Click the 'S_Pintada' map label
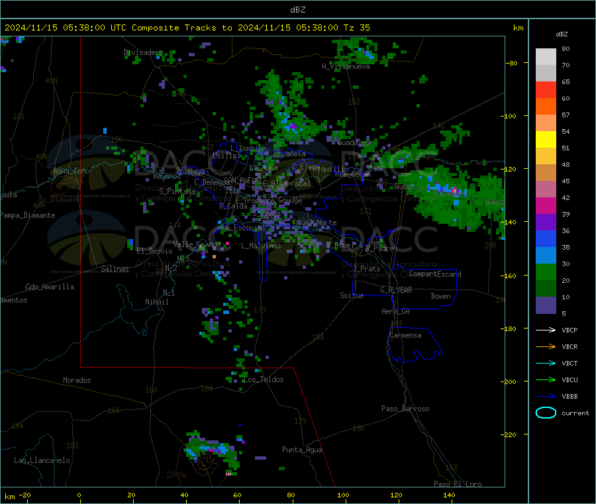Image resolution: width=596 pixels, height=504 pixels. (x=177, y=191)
